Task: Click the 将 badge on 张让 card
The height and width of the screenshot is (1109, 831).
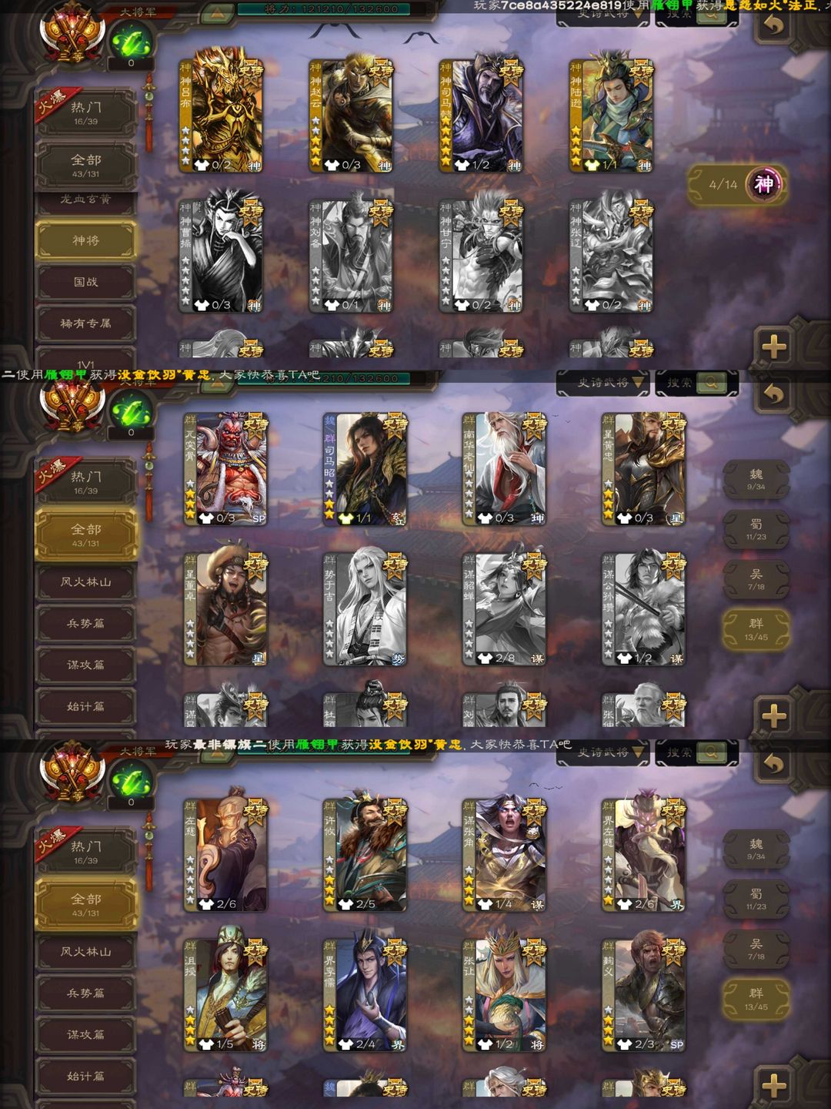Action: (537, 1044)
